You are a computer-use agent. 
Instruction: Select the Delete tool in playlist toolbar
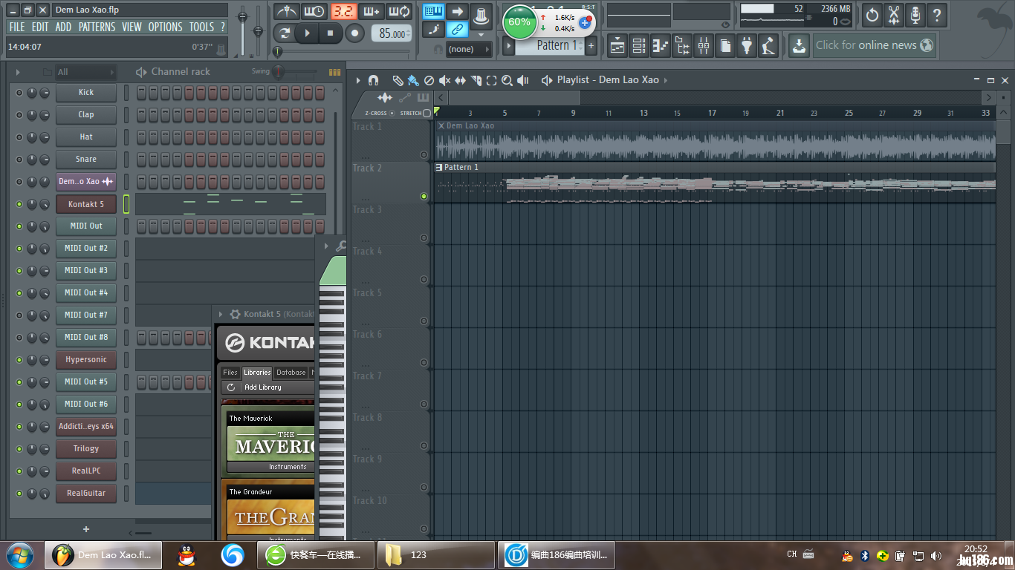pyautogui.click(x=429, y=80)
